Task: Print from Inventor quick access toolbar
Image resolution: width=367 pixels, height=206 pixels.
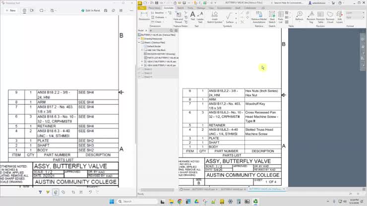Action: tap(184, 3)
